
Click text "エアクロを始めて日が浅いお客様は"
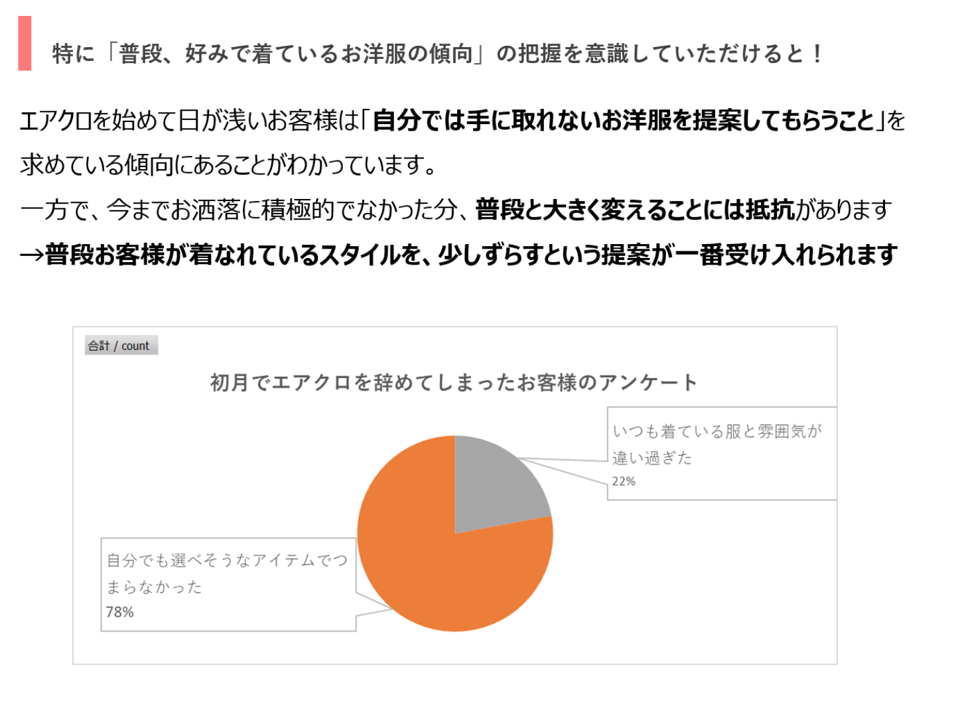[189, 121]
